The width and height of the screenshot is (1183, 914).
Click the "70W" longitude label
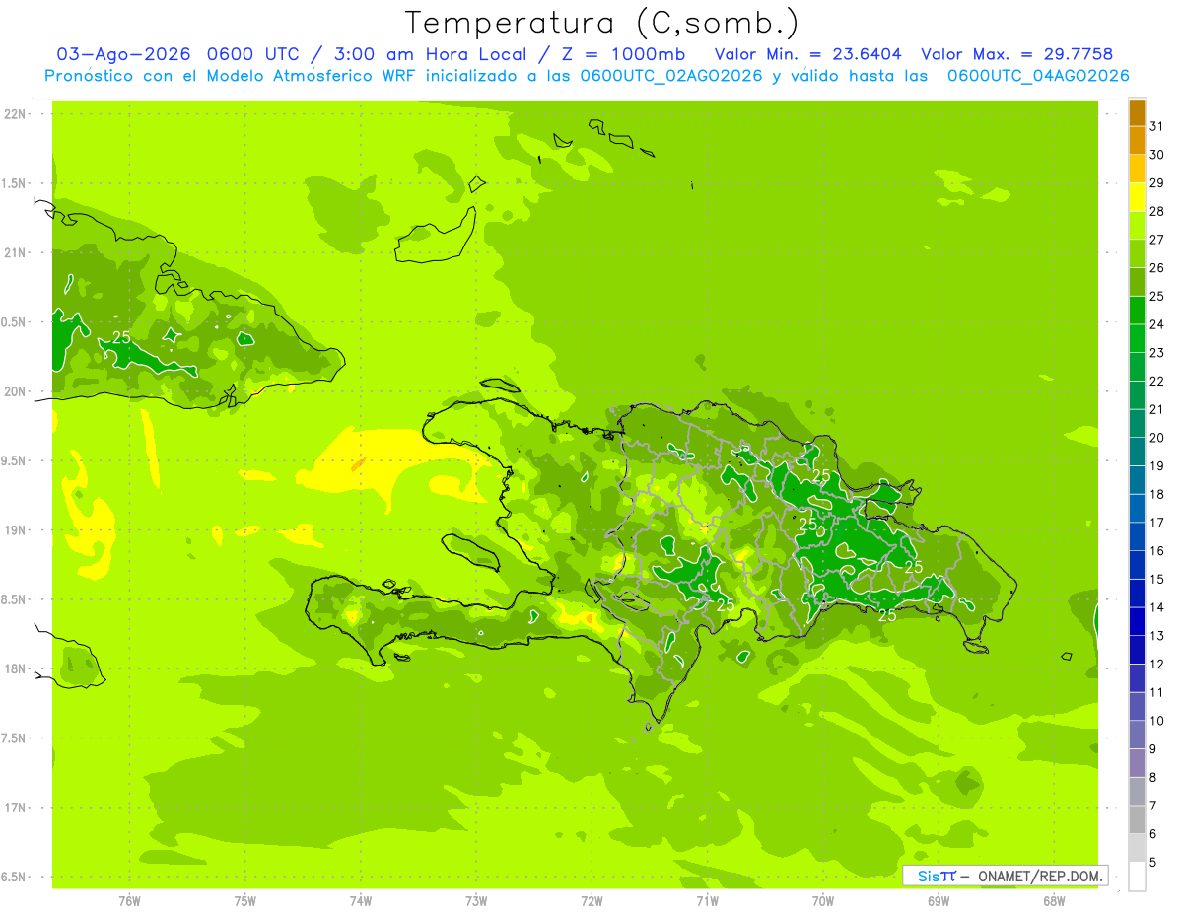[x=823, y=901]
